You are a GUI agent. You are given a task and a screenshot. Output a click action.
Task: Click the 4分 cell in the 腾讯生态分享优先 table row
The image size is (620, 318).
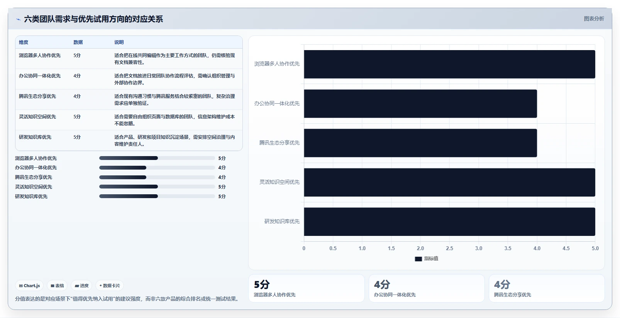click(x=77, y=96)
